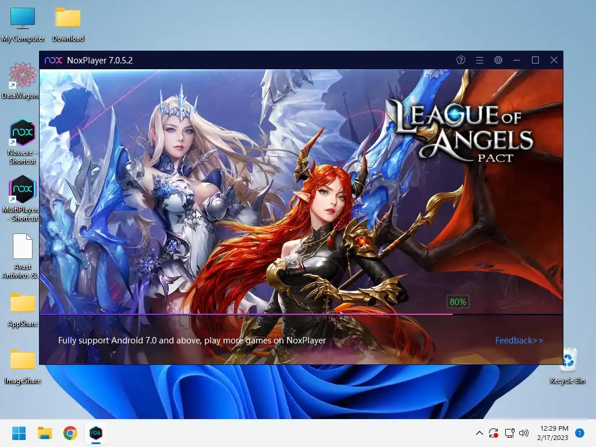Minimize the NoxPlayer window
Image resolution: width=596 pixels, height=447 pixels.
coord(517,60)
